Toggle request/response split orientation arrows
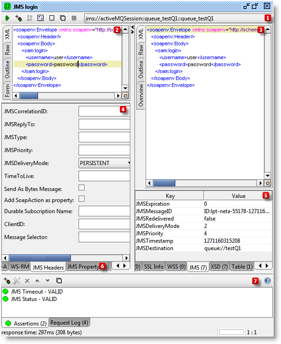 point(132,30)
